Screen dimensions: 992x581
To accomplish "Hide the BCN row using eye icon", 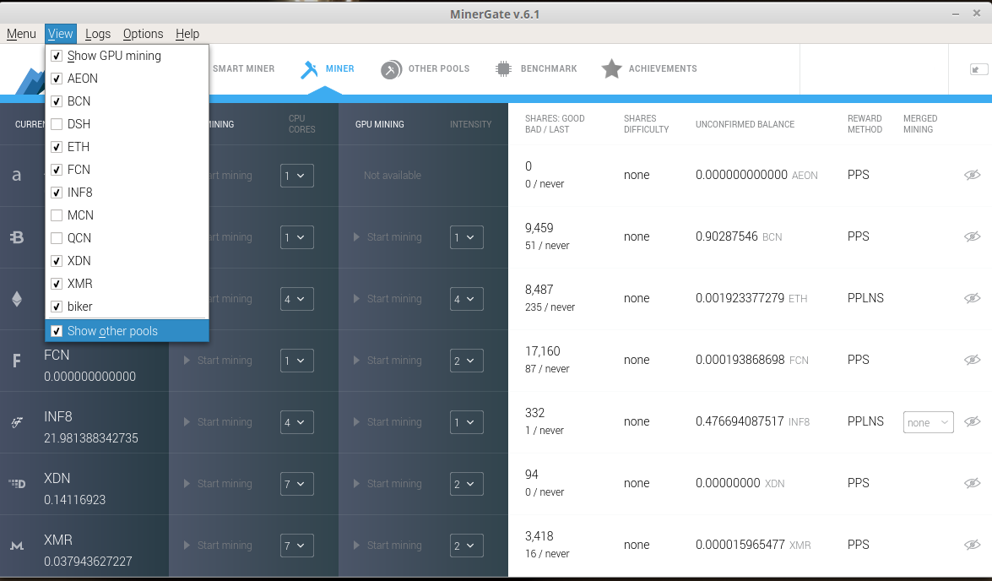I will pyautogui.click(x=973, y=236).
